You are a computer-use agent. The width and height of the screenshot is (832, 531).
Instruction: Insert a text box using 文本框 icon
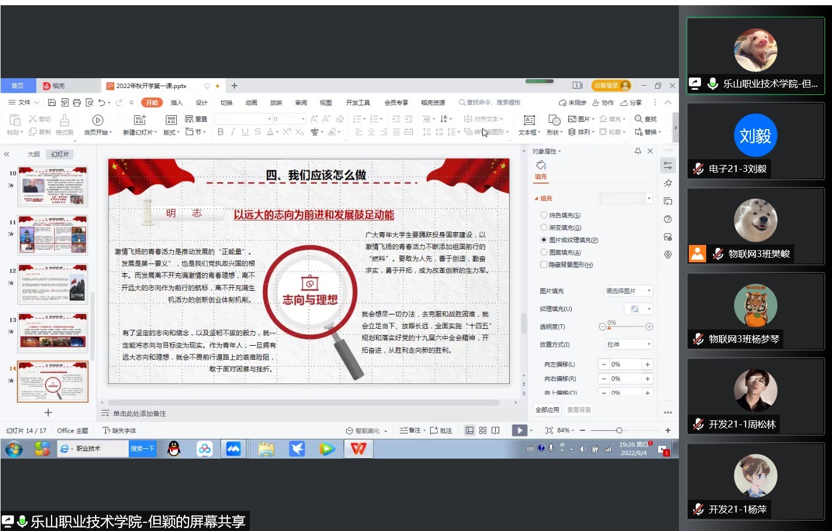pyautogui.click(x=529, y=120)
